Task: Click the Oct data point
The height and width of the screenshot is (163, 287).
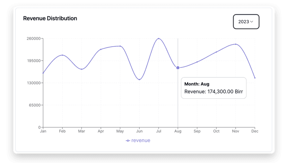Action: 216,52
